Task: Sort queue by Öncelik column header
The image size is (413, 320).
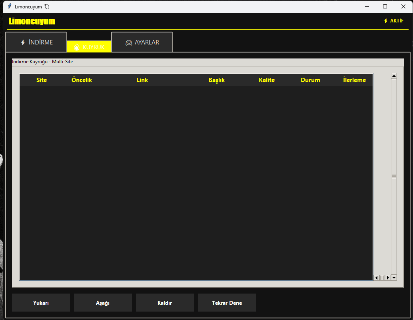Action: click(x=82, y=80)
